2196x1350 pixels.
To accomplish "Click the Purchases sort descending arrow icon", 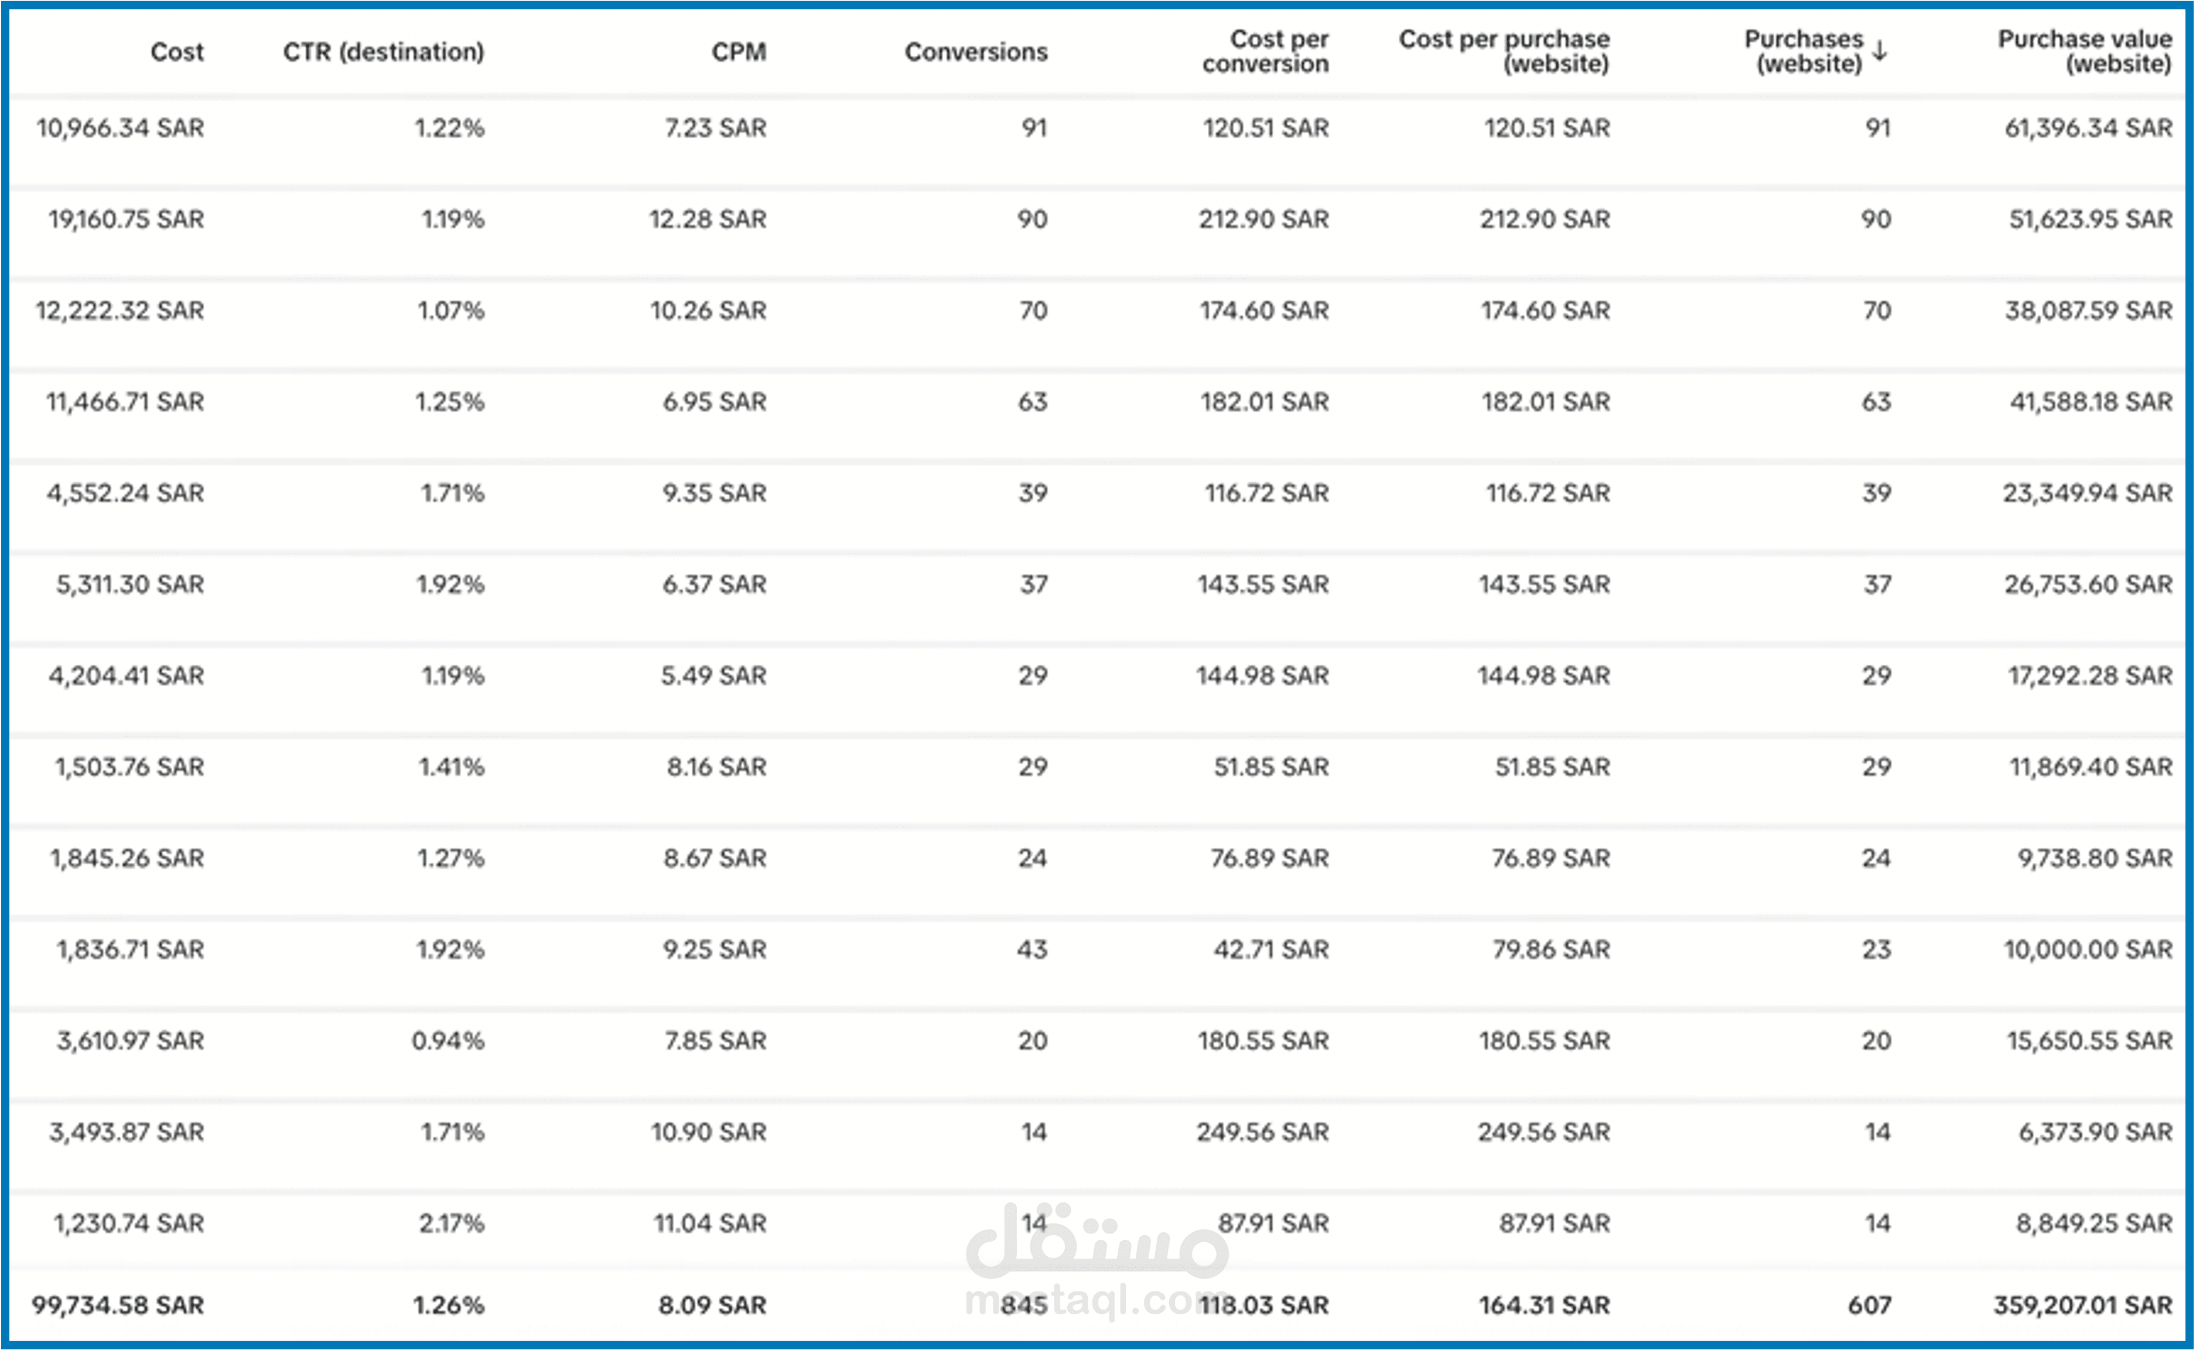I will tap(1880, 51).
